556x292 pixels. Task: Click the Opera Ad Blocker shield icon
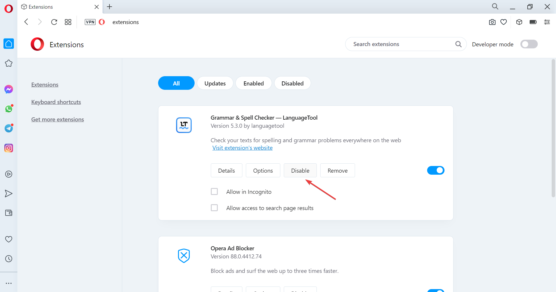point(184,256)
